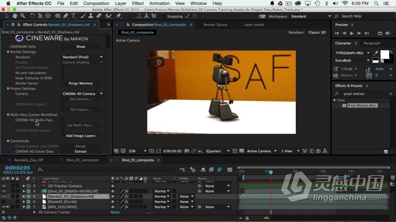Open channel and color management settings icon
The width and height of the screenshot is (396, 222).
point(200,151)
